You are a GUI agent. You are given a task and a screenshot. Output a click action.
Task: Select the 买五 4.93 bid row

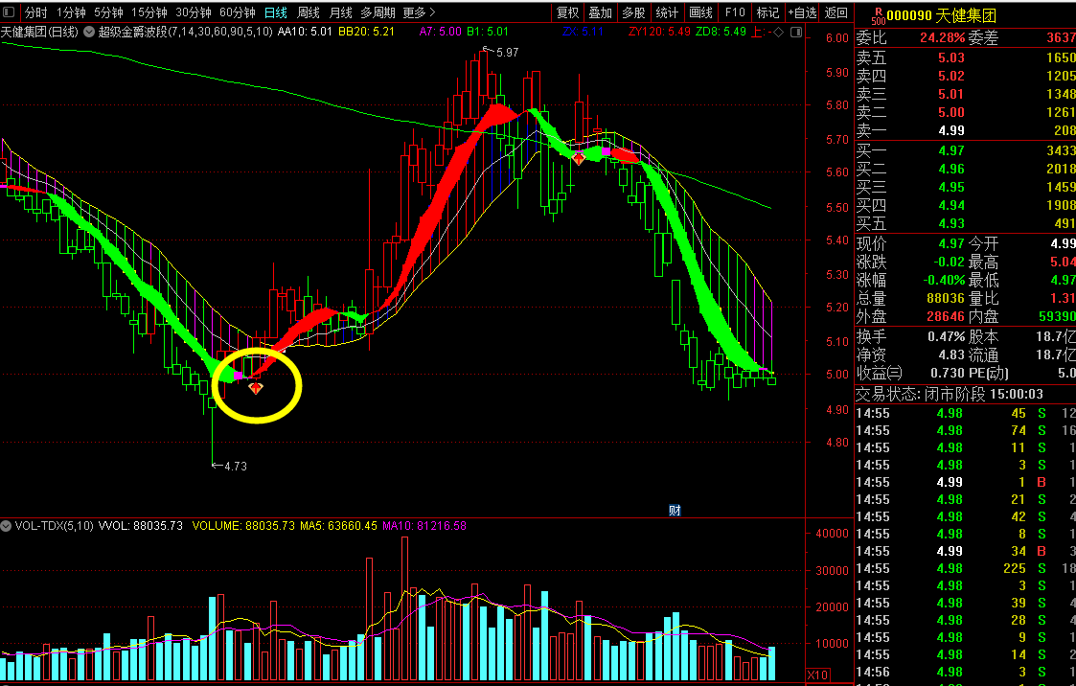(x=966, y=223)
